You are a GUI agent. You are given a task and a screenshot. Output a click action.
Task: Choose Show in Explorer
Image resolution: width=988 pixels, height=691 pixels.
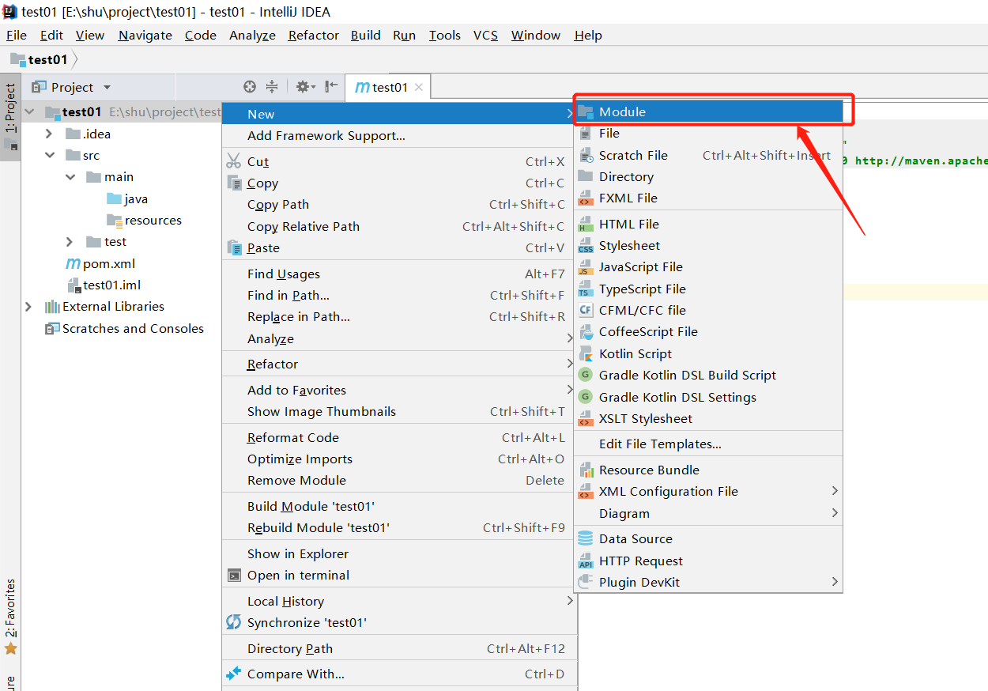pos(398,553)
